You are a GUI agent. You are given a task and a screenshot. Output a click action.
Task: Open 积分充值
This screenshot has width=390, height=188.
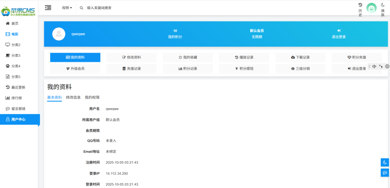357,57
